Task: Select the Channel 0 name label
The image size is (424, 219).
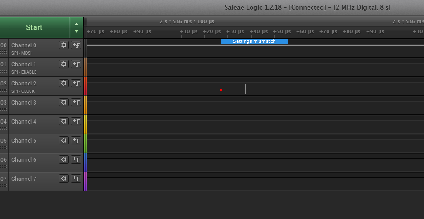Action: point(24,45)
